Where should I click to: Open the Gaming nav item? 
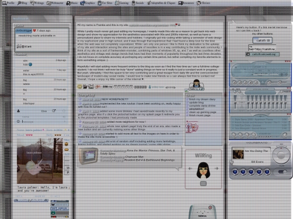point(122,3)
